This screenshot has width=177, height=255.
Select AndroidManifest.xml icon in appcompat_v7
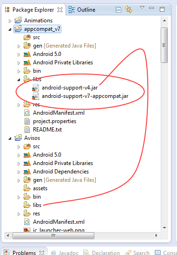click(x=27, y=113)
